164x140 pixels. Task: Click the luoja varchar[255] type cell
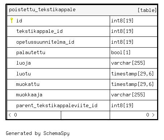coord(134,63)
